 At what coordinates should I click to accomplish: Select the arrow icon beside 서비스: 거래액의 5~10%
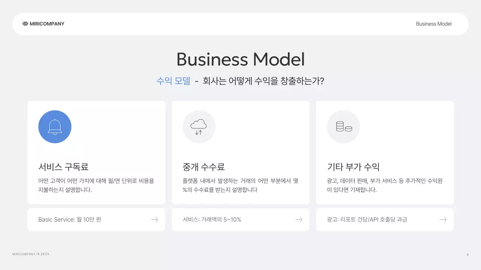pos(299,219)
